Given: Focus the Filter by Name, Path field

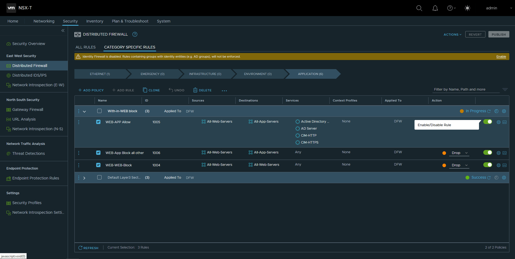Looking at the screenshot, I should [466, 89].
